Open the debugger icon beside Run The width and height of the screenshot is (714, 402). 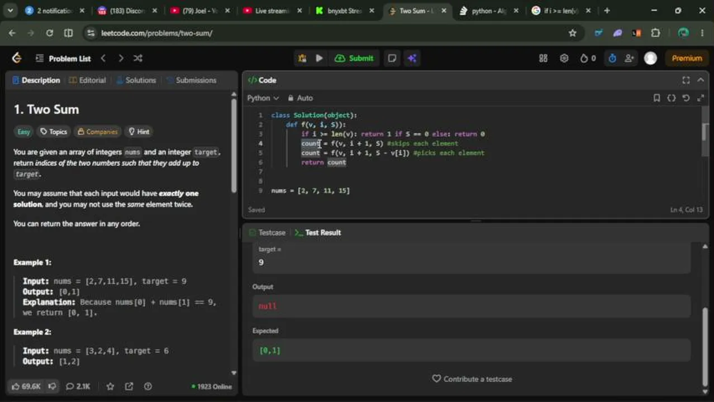302,58
